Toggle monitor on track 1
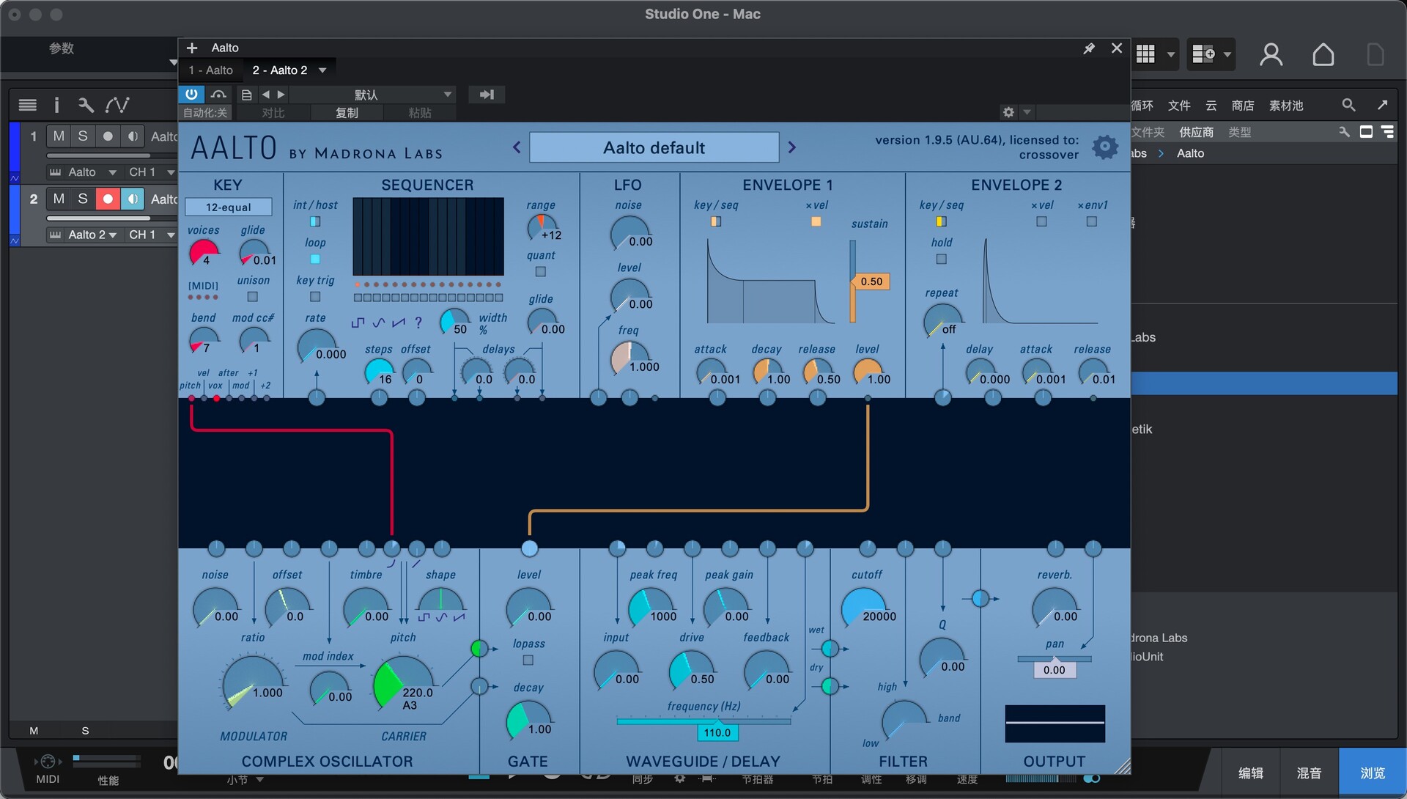The width and height of the screenshot is (1407, 799). (x=133, y=136)
